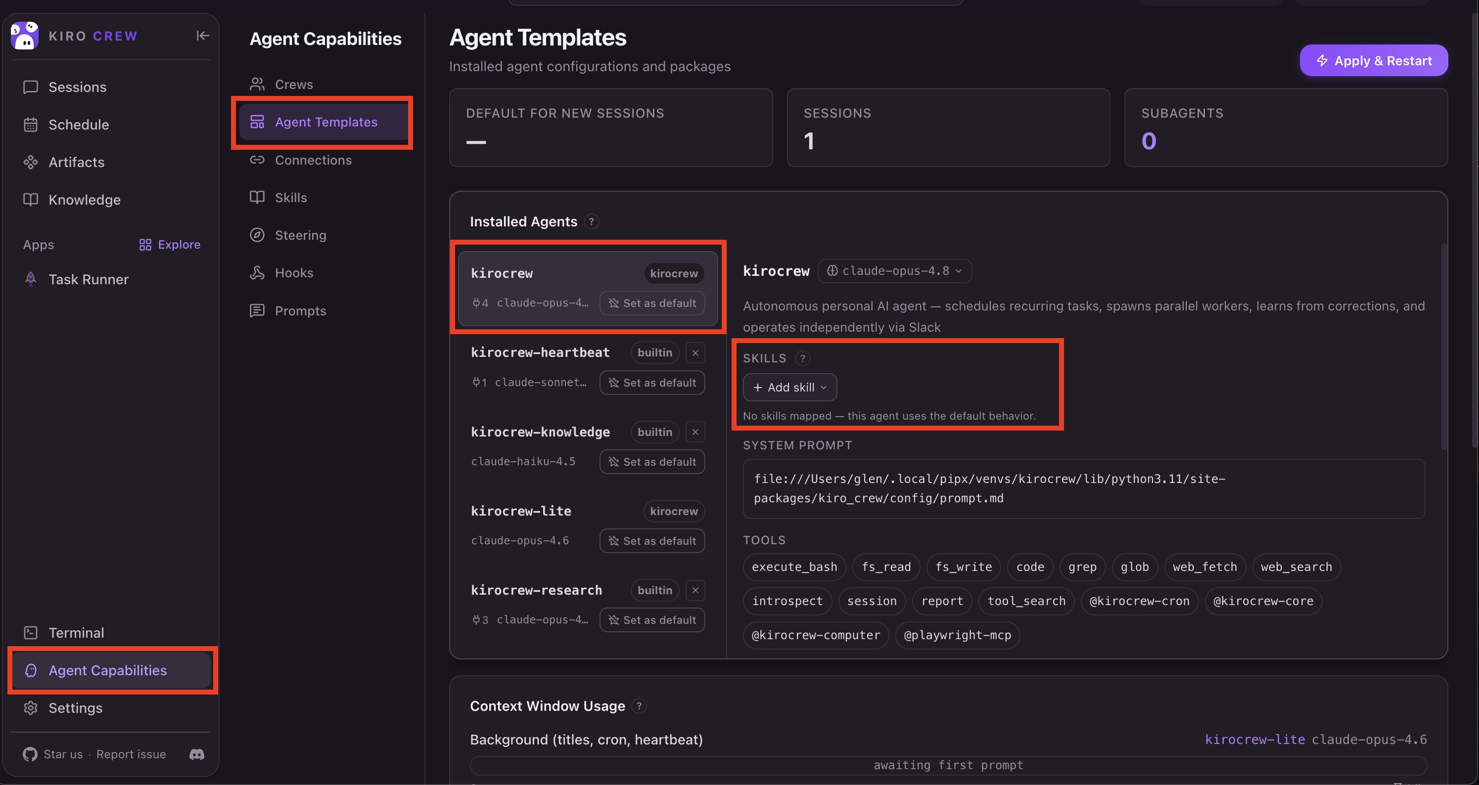Click the Default for New Sessions card
1479x785 pixels.
coord(611,128)
